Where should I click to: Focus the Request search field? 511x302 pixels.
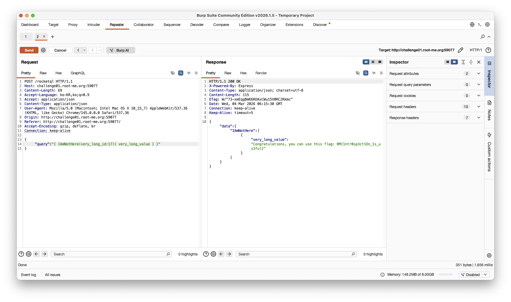(111, 254)
